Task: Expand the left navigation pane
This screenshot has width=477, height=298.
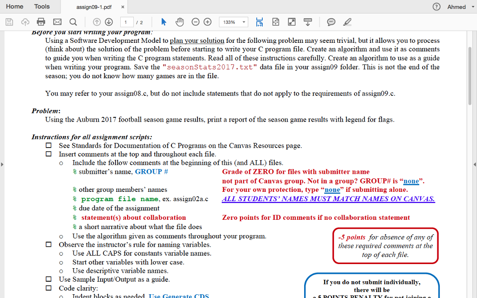Action: click(3, 164)
